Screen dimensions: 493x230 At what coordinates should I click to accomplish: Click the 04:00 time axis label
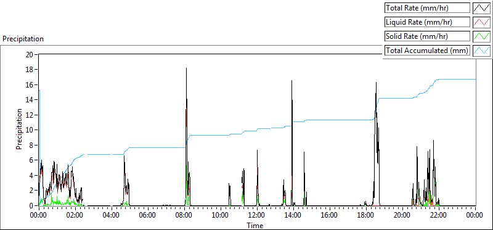click(x=112, y=216)
